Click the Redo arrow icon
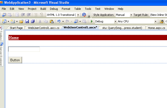Viewport: 167px width, 108px height. pos(67,21)
